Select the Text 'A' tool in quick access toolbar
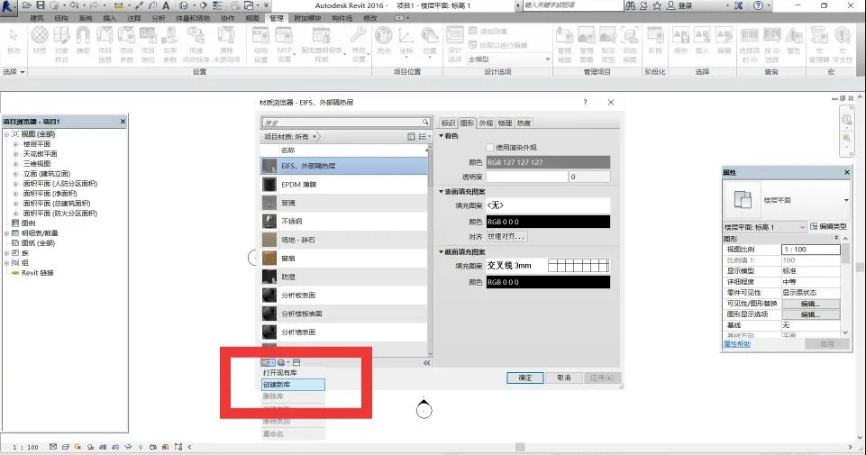866x455 pixels. click(x=166, y=5)
